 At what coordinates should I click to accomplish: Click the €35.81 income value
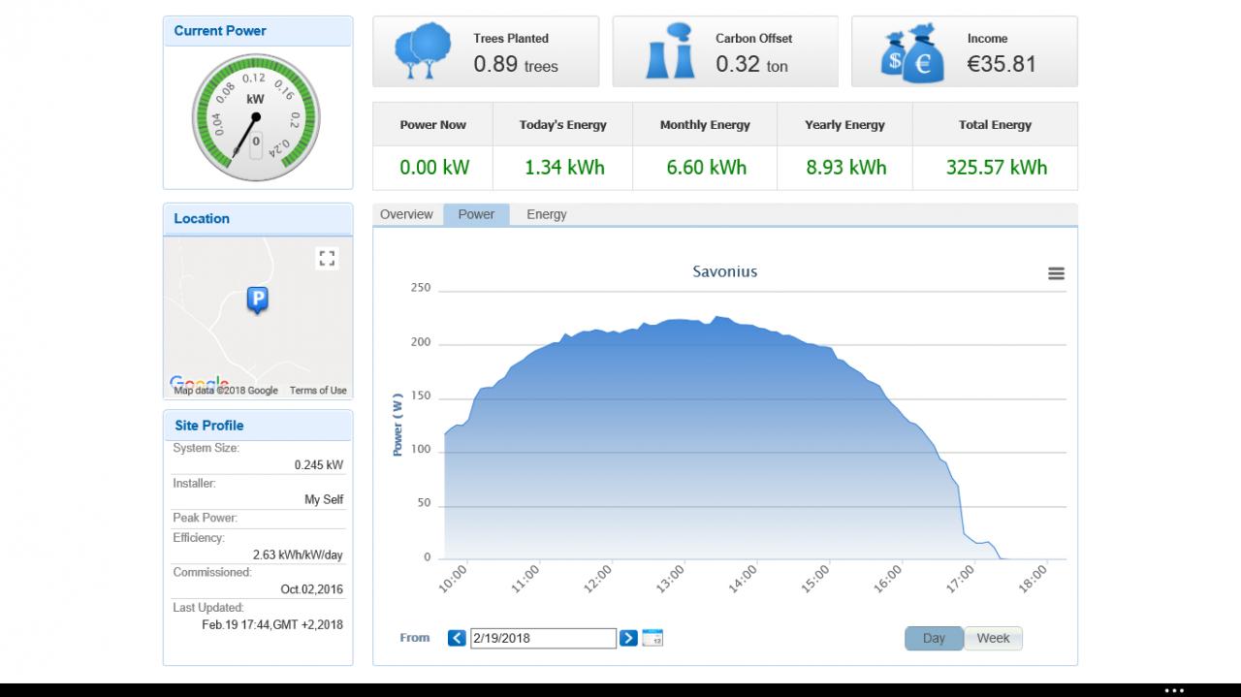pos(1002,64)
